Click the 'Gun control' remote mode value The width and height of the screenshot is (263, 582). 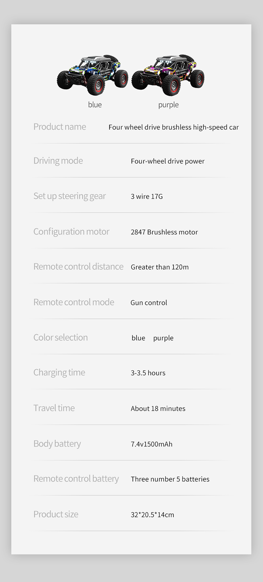click(149, 303)
